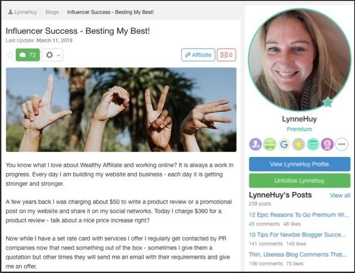Click the raised hands blog header image
355x273 pixels.
pyautogui.click(x=121, y=110)
